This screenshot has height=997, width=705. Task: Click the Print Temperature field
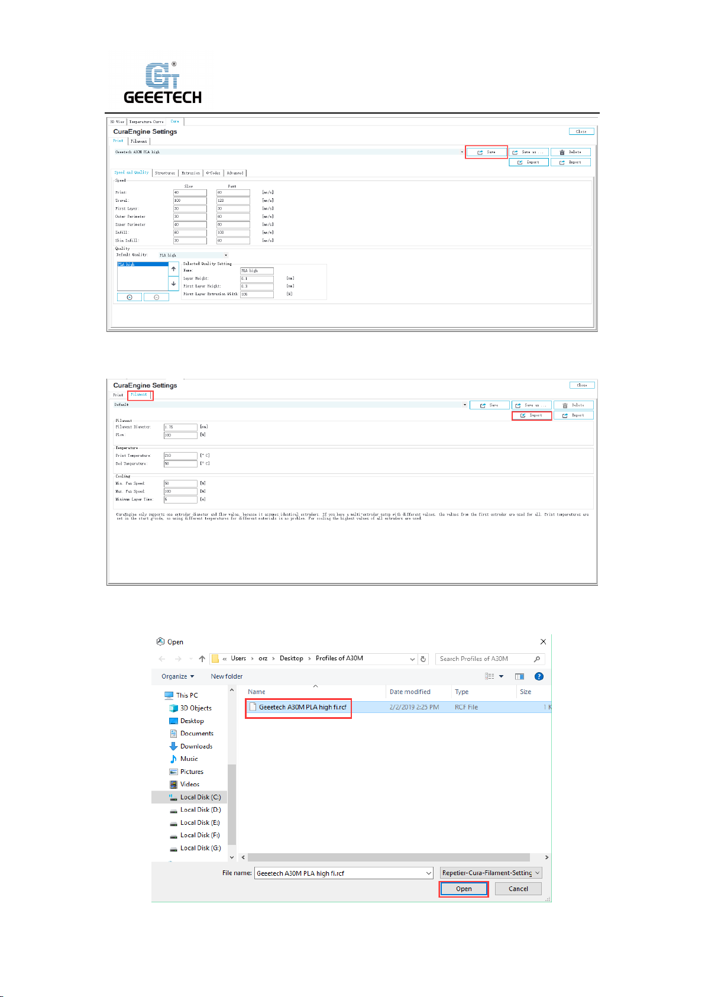[x=180, y=456]
